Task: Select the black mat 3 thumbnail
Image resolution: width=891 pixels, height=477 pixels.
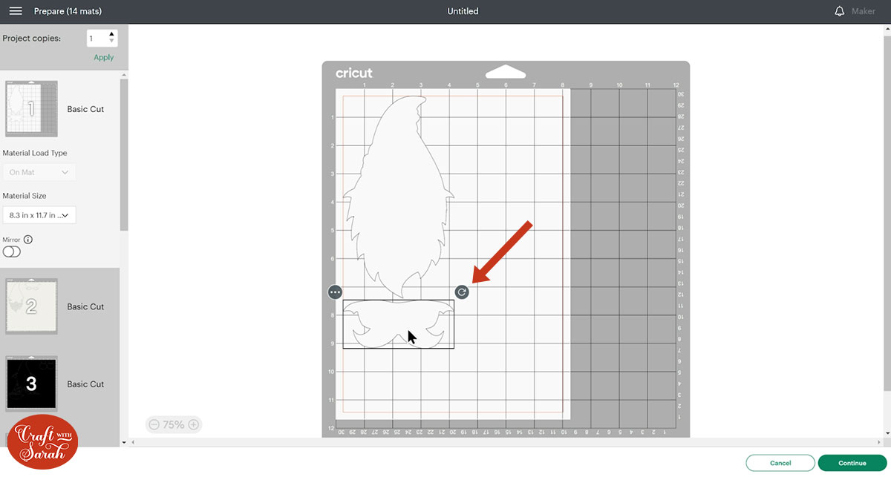Action: [x=31, y=384]
